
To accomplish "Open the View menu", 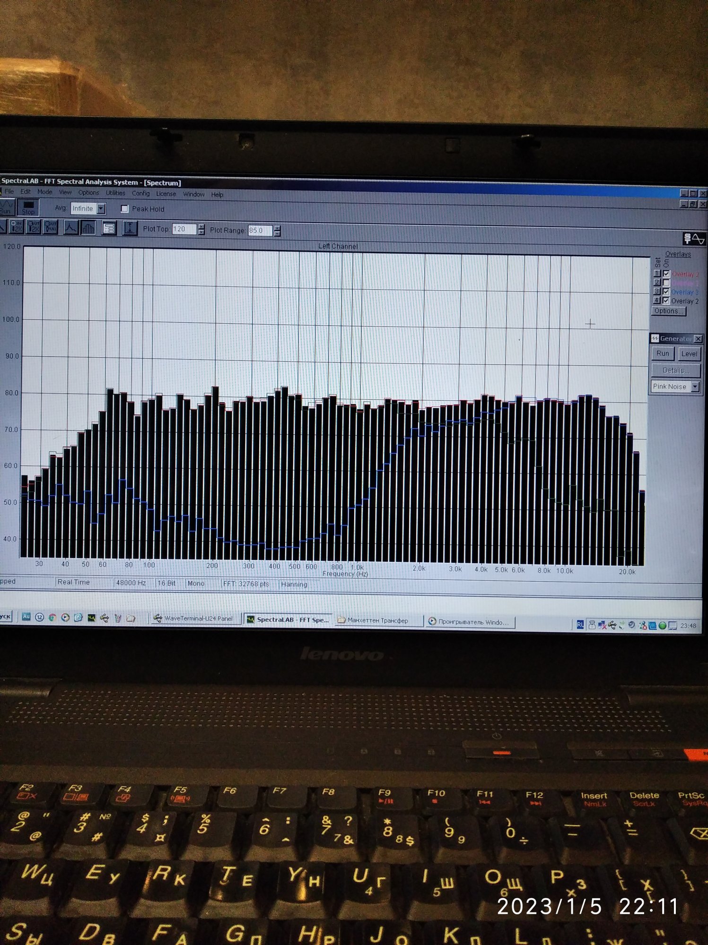I will pos(65,192).
